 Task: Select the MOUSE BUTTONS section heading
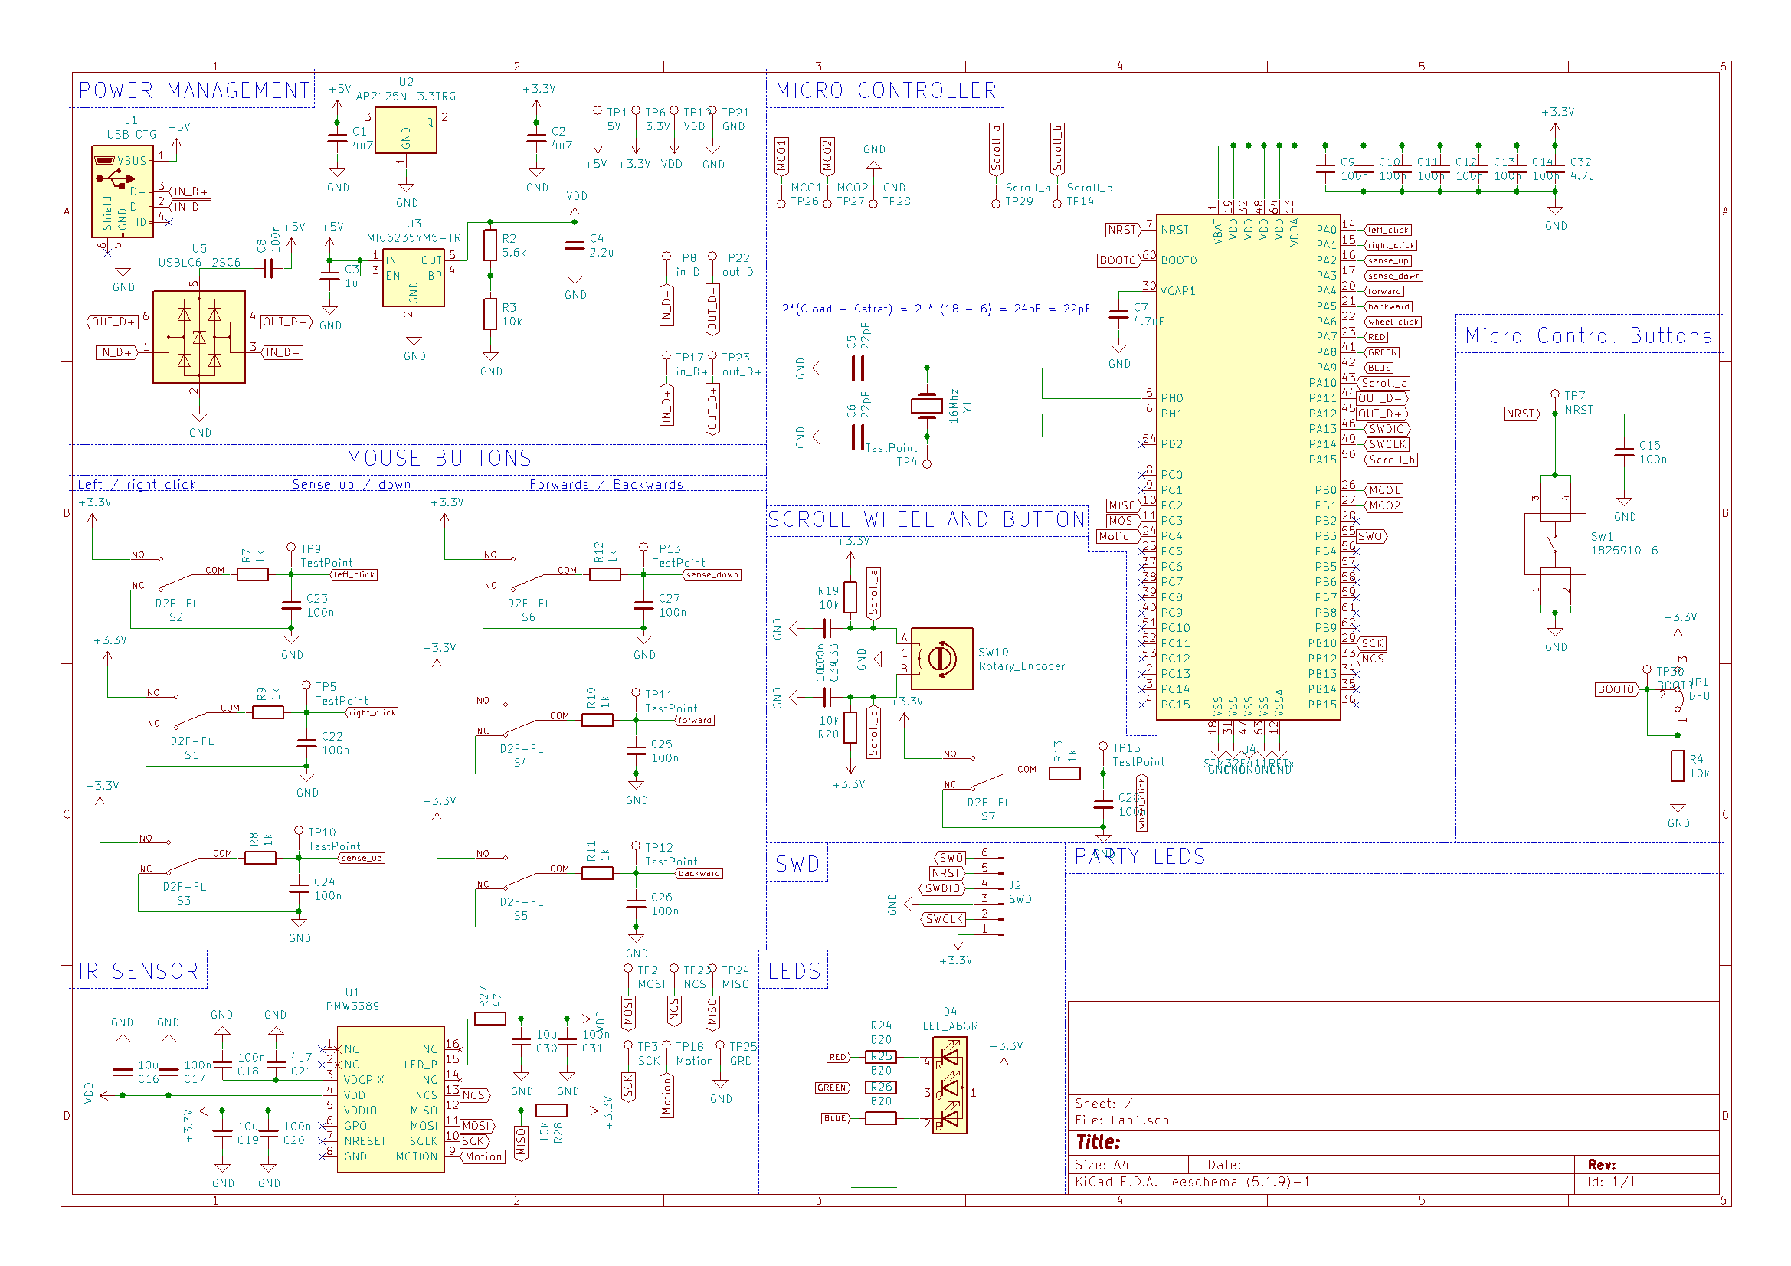click(x=439, y=458)
